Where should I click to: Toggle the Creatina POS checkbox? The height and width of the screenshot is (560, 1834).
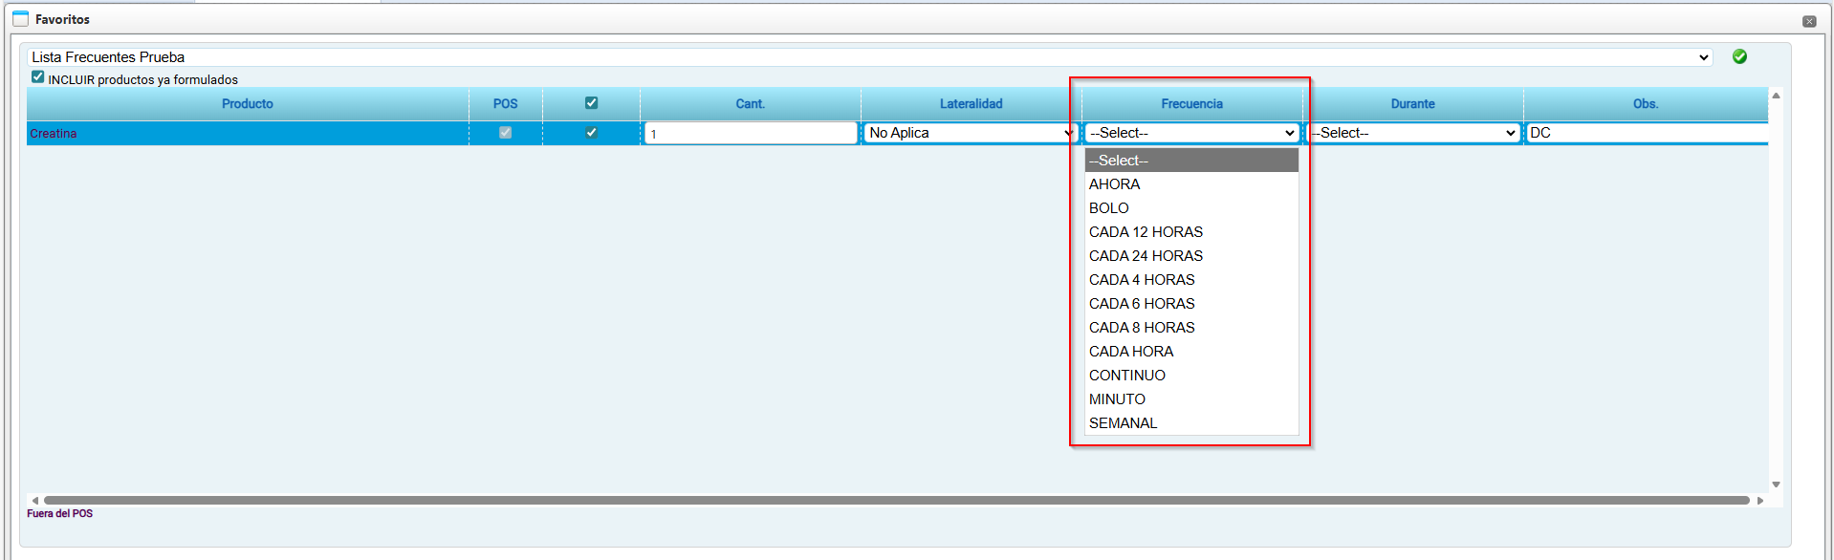[505, 133]
